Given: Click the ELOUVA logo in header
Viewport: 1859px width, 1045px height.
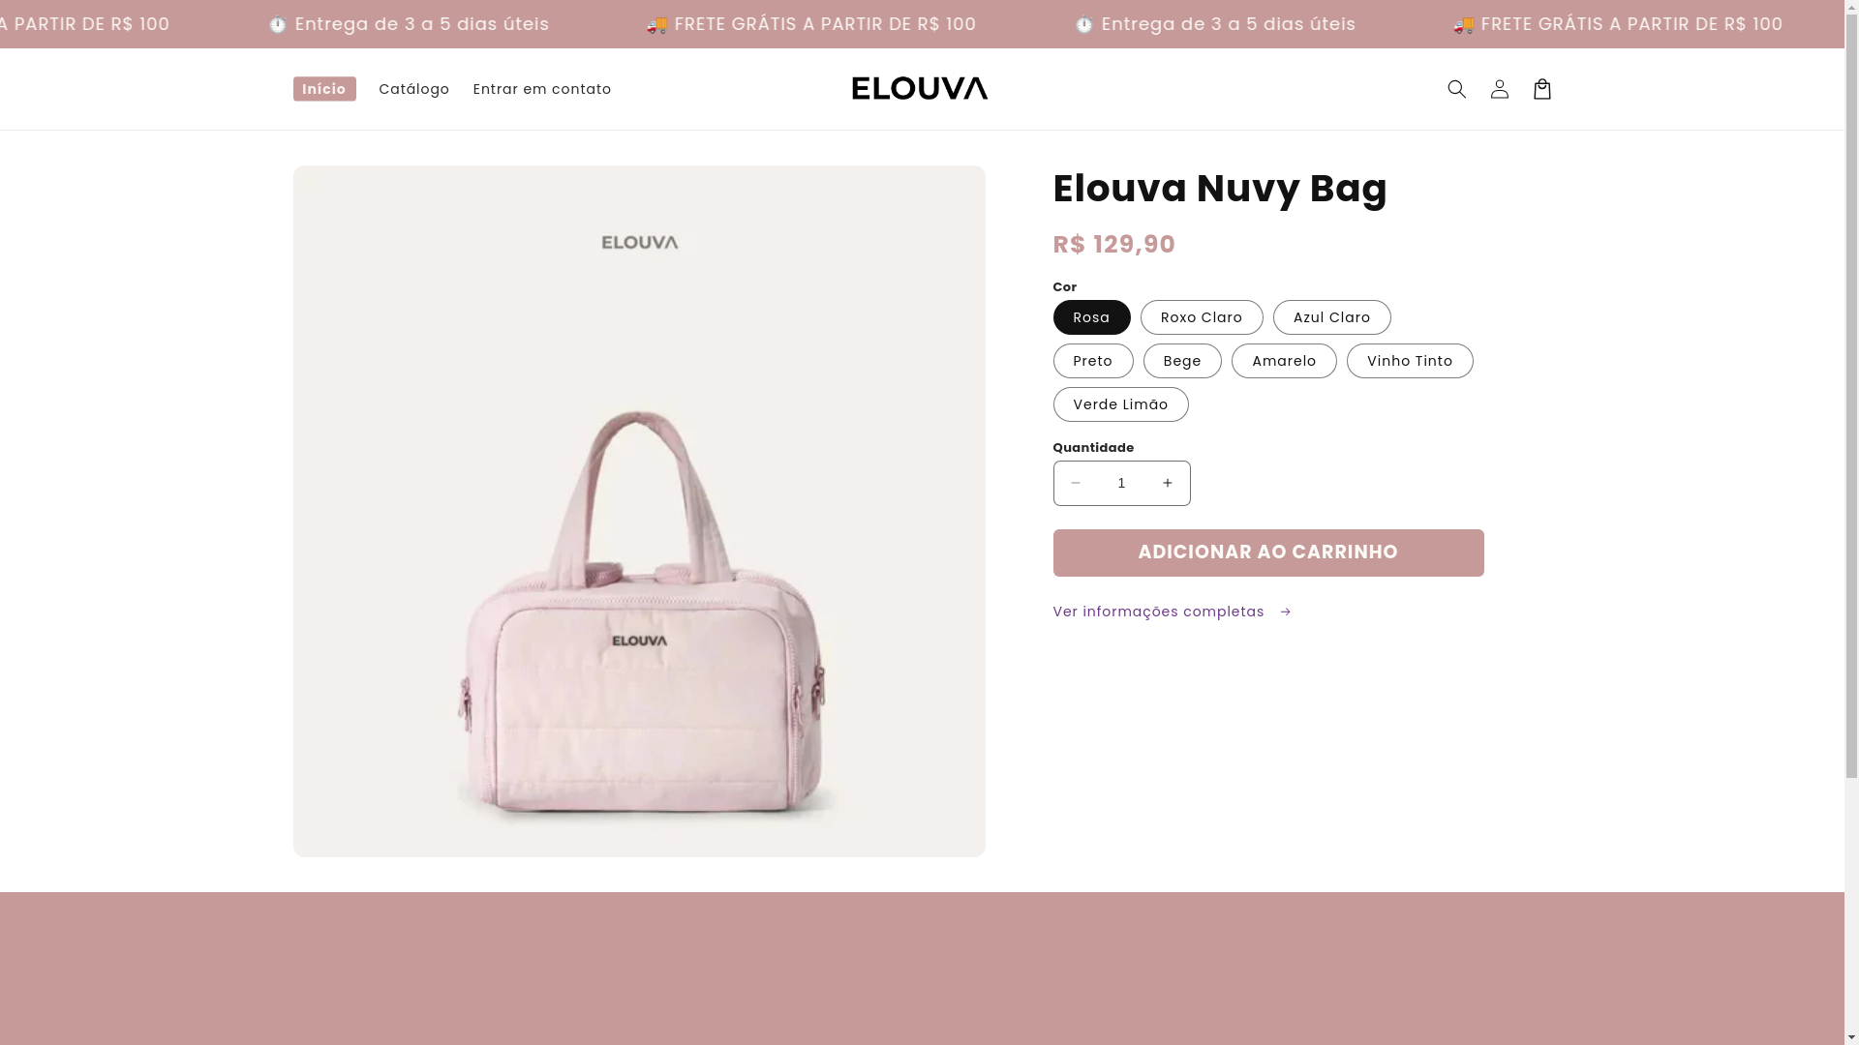Looking at the screenshot, I should (x=920, y=88).
